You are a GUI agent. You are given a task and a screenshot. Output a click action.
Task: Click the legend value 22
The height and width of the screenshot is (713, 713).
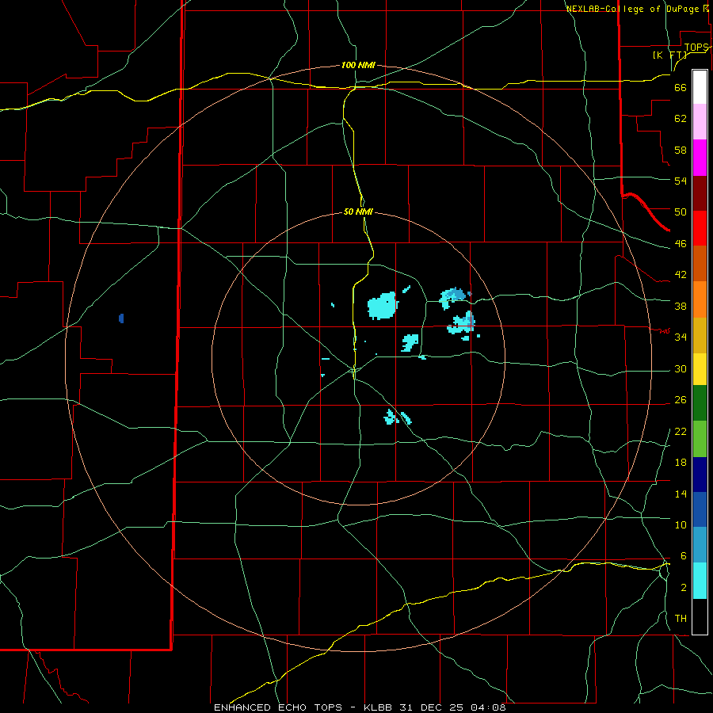(681, 431)
